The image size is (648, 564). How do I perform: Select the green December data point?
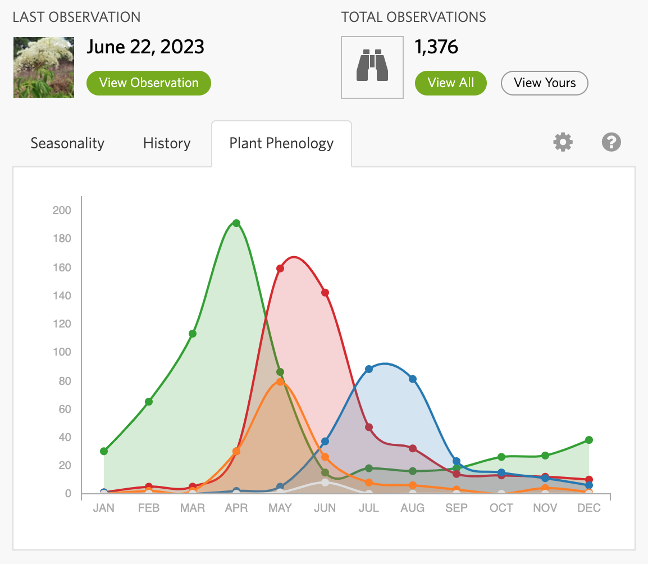point(588,440)
